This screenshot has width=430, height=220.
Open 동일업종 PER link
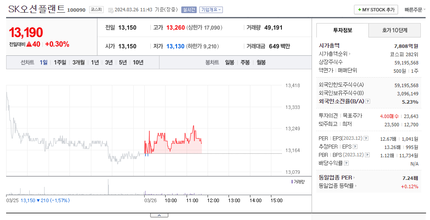click(337, 178)
